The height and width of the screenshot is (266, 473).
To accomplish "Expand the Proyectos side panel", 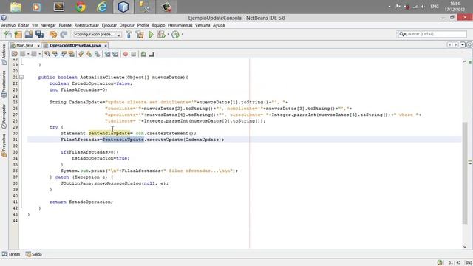I will 4,146.
